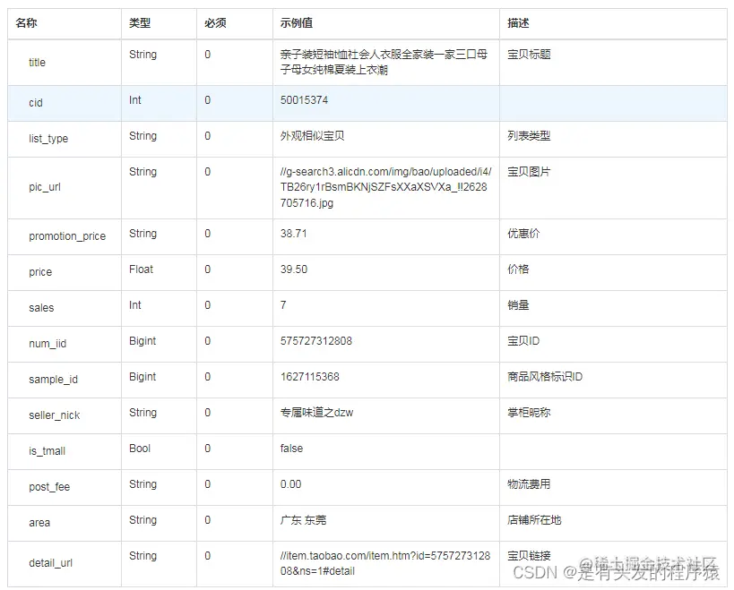Click the example value 50015374

pyautogui.click(x=304, y=100)
